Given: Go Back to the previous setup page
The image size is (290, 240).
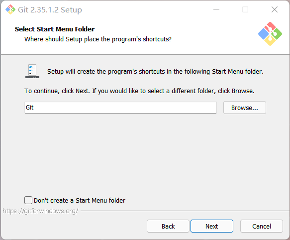Looking at the screenshot, I should click(168, 226).
